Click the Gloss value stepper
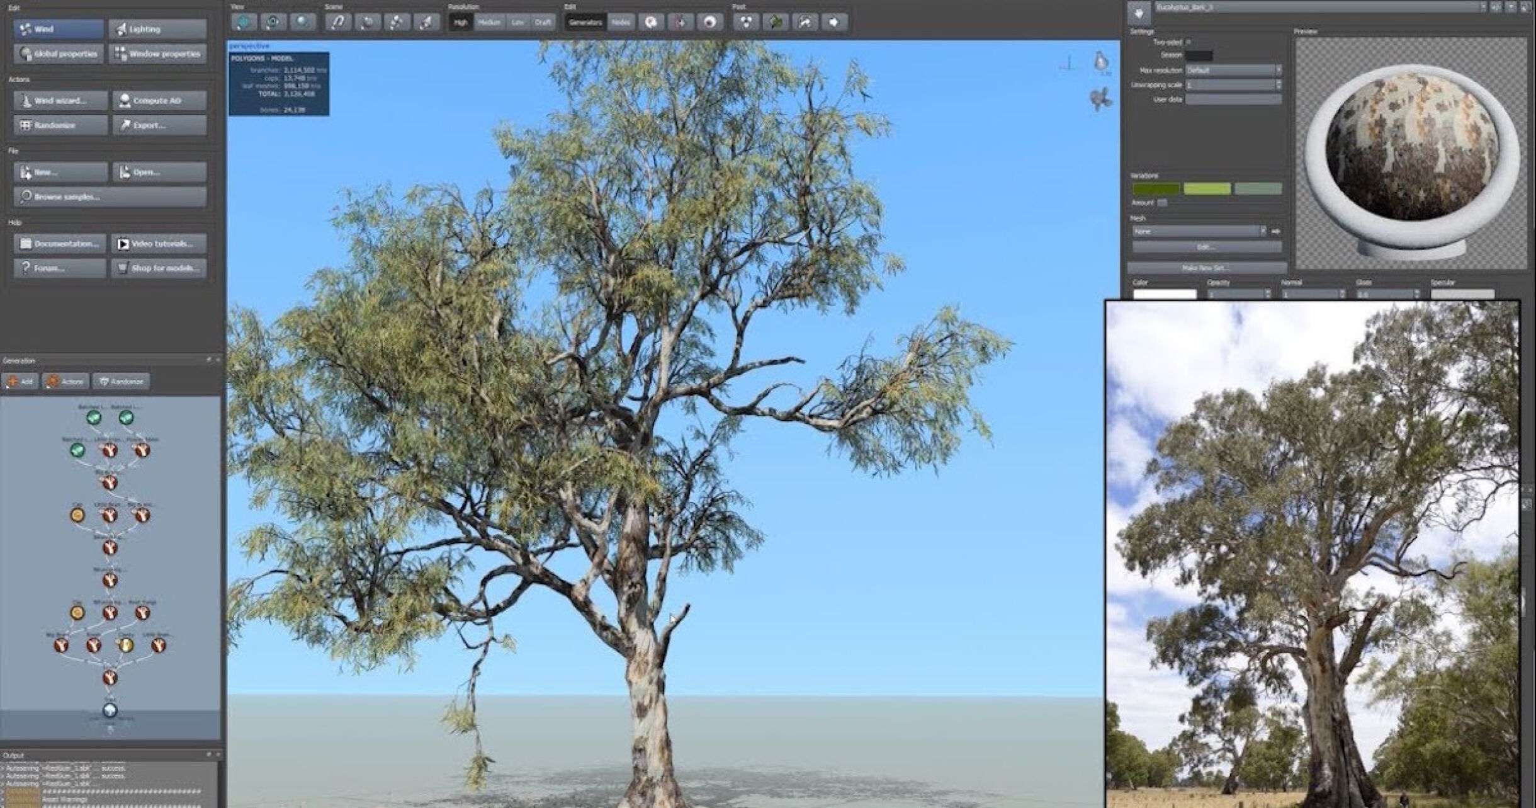The image size is (1536, 808). (x=1417, y=294)
